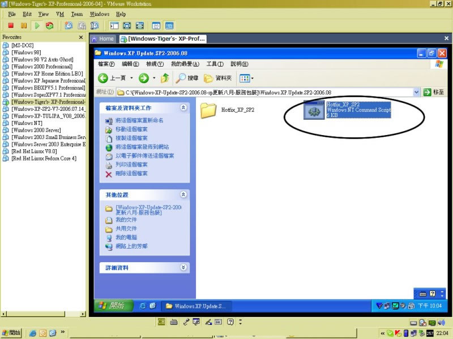Collapse the 檔案及資料夾工作 task panel
This screenshot has height=339, width=453.
[183, 107]
